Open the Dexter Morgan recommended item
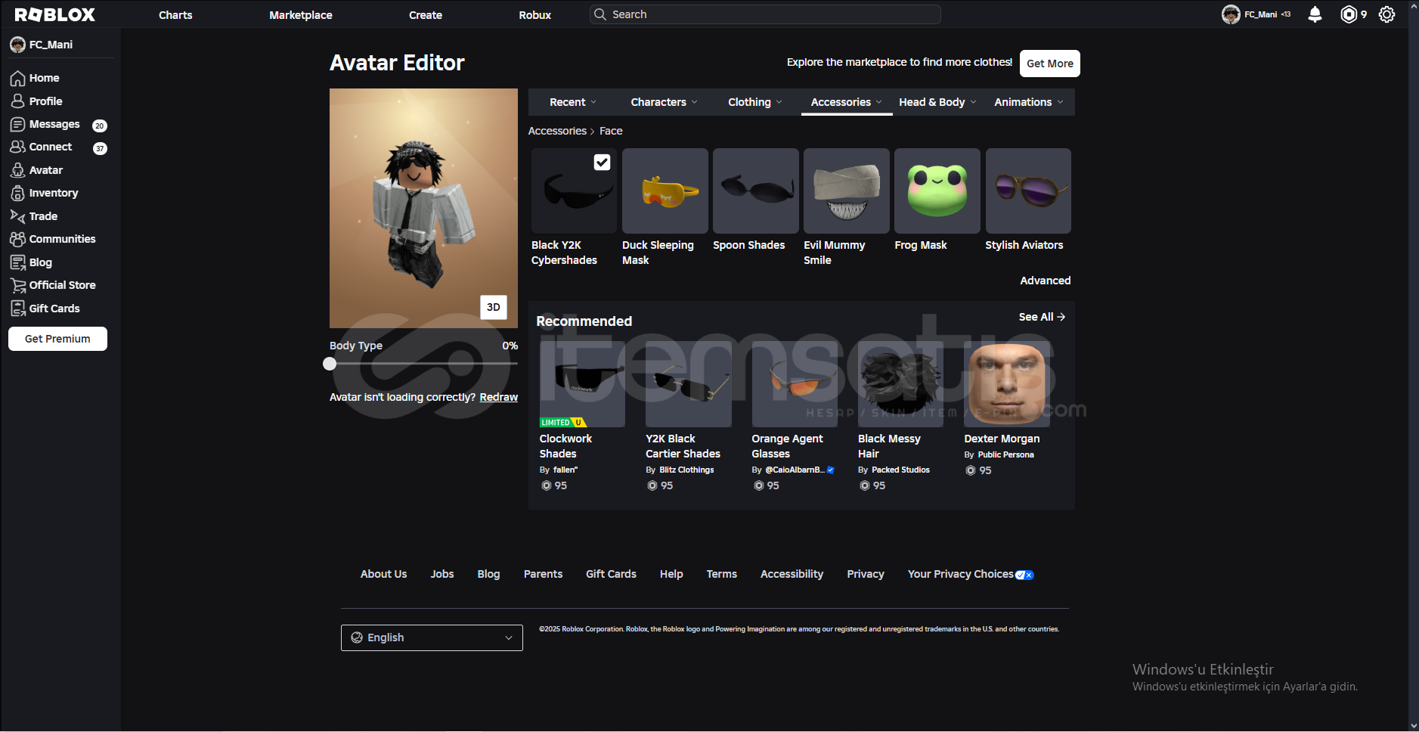This screenshot has height=732, width=1419. 1007,384
